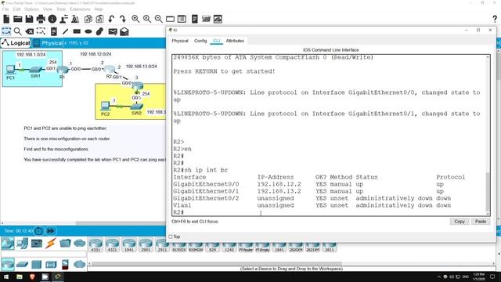Print using the printer icon

coord(41,19)
